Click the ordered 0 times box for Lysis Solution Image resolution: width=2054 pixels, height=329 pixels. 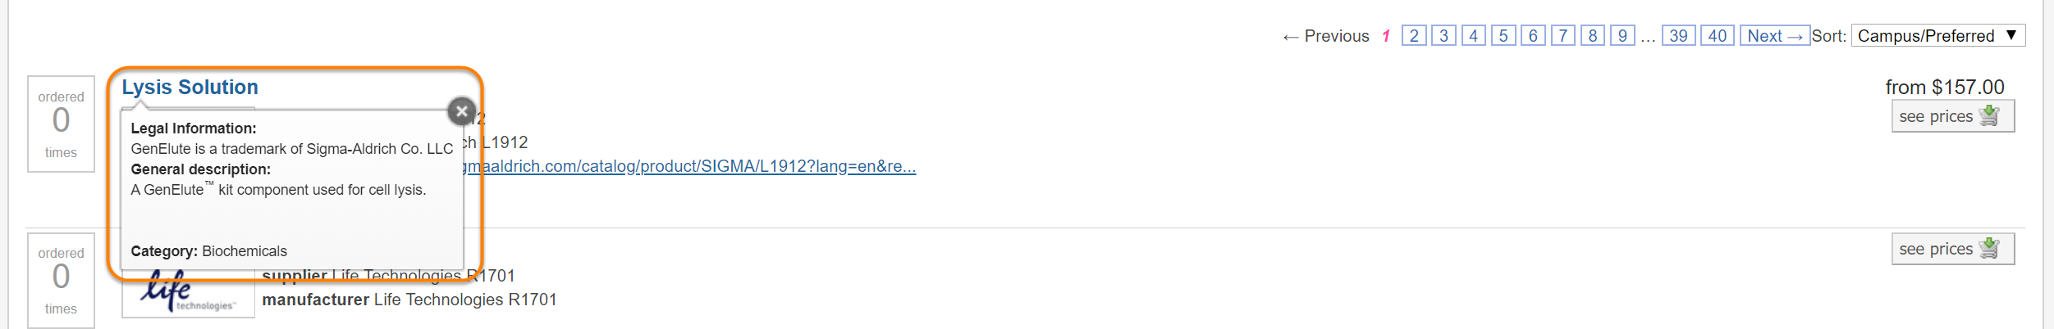[x=61, y=124]
